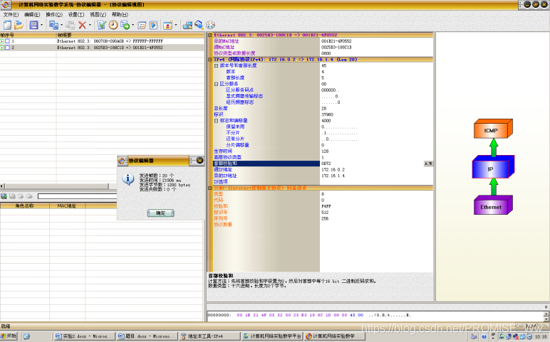Open the 帮助(H) menu

click(x=120, y=14)
